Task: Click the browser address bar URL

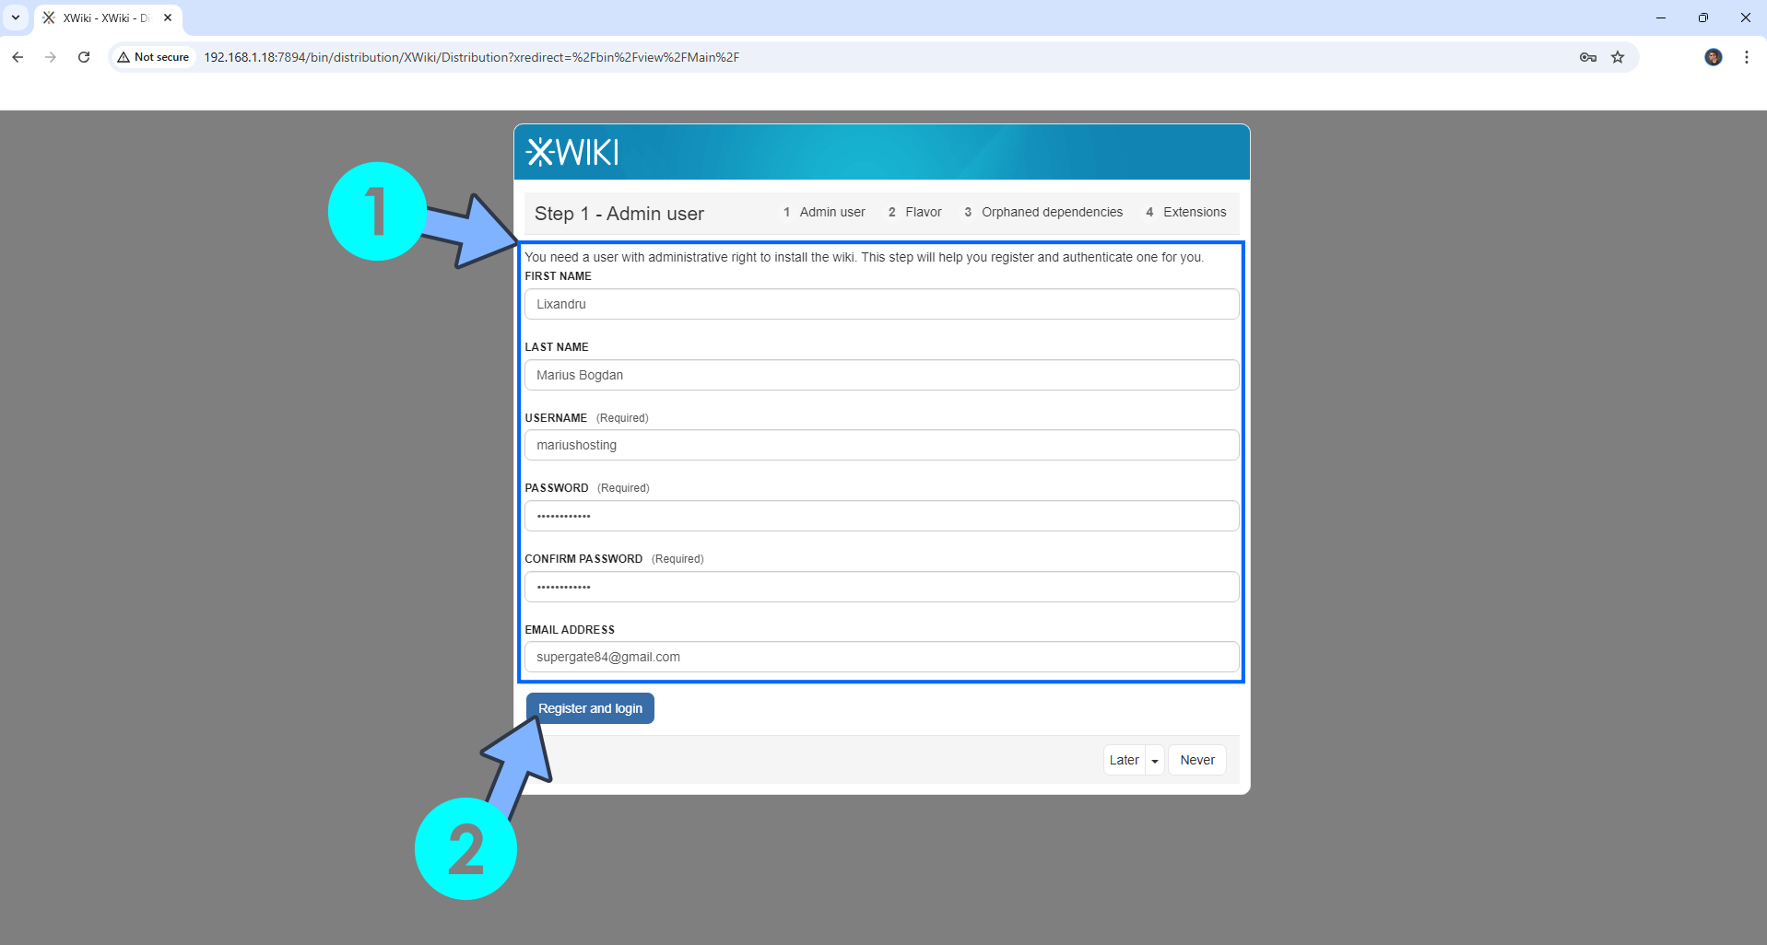Action: (472, 57)
